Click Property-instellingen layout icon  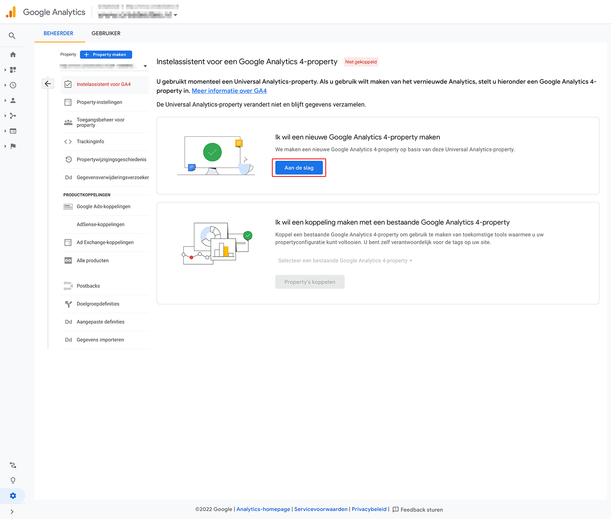68,102
